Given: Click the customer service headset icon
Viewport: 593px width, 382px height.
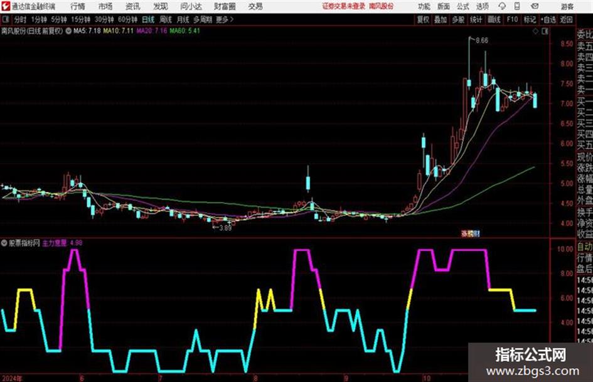Looking at the screenshot, I should click(x=502, y=6).
